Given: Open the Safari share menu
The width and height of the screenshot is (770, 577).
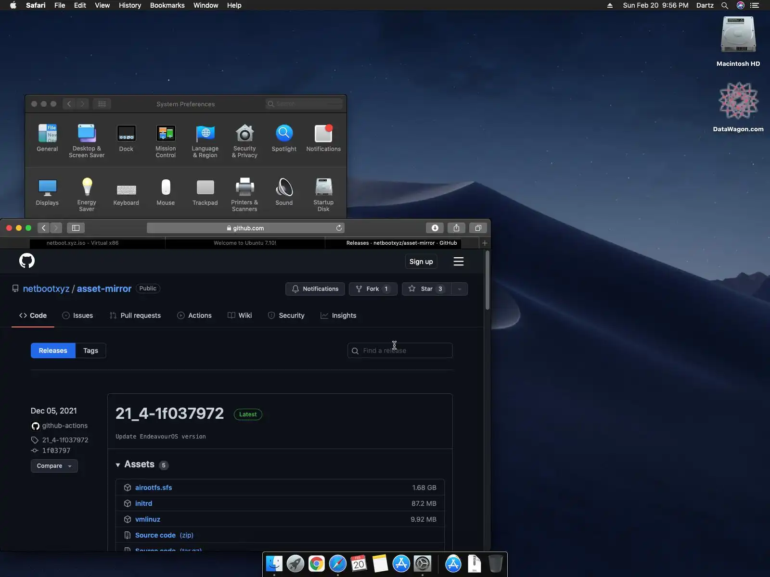Looking at the screenshot, I should (456, 228).
